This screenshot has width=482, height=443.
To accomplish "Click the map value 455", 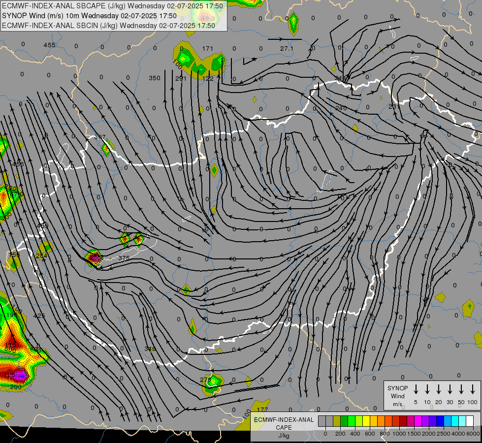I will coord(49,45).
